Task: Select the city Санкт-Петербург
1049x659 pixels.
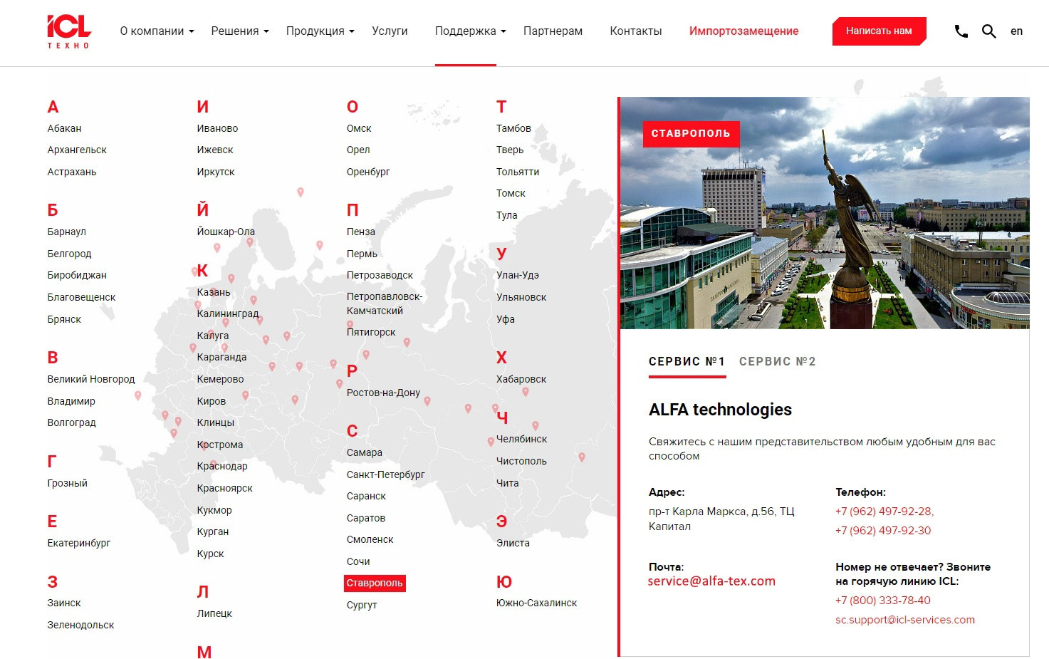Action: click(385, 475)
